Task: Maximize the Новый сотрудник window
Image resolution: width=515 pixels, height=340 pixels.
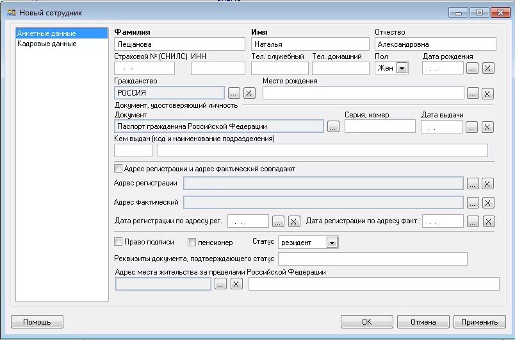Action: coord(479,13)
